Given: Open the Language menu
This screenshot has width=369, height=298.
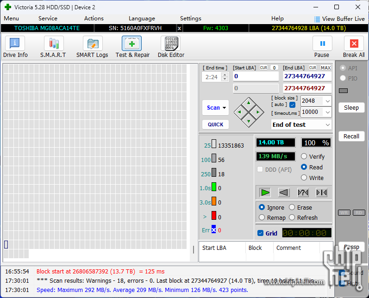Looking at the screenshot, I should point(142,19).
